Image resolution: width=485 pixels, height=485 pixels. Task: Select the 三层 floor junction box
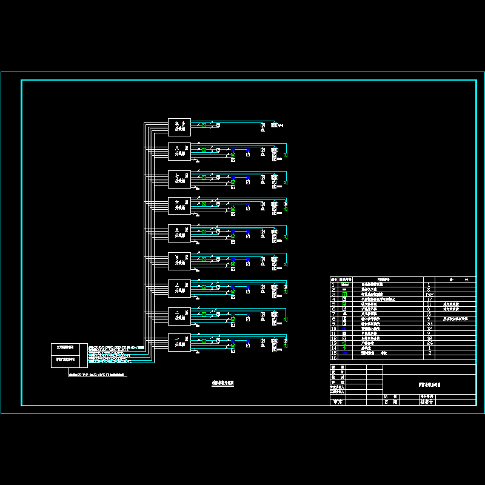(179, 289)
